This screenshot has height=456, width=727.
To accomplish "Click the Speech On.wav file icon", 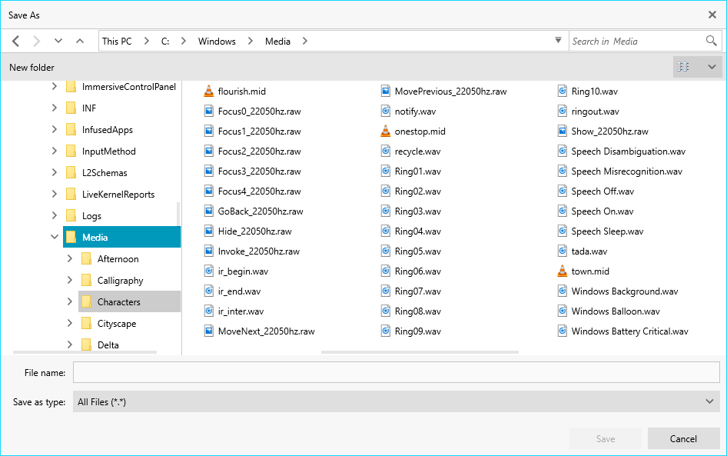I will point(563,211).
